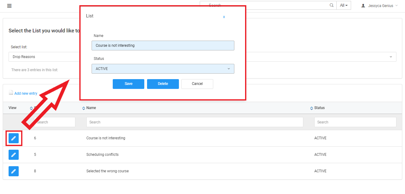
Task: Edit the 'Course is not interesting' entry
Action: point(13,138)
